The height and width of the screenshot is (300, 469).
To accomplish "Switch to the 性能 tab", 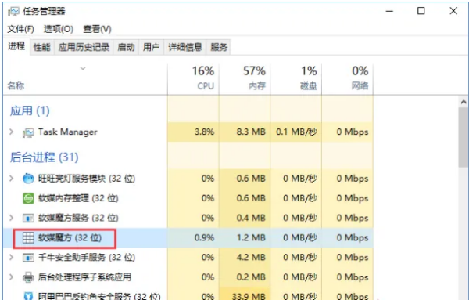I will pyautogui.click(x=42, y=47).
